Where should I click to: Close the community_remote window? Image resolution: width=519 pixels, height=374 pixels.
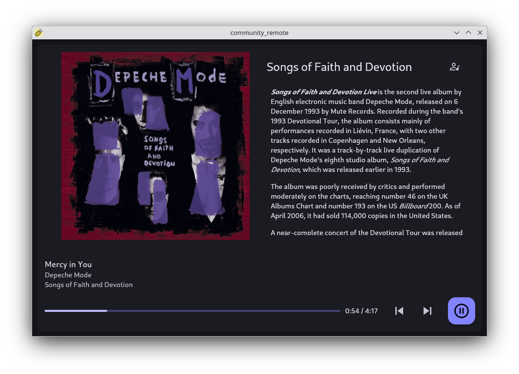coord(480,33)
